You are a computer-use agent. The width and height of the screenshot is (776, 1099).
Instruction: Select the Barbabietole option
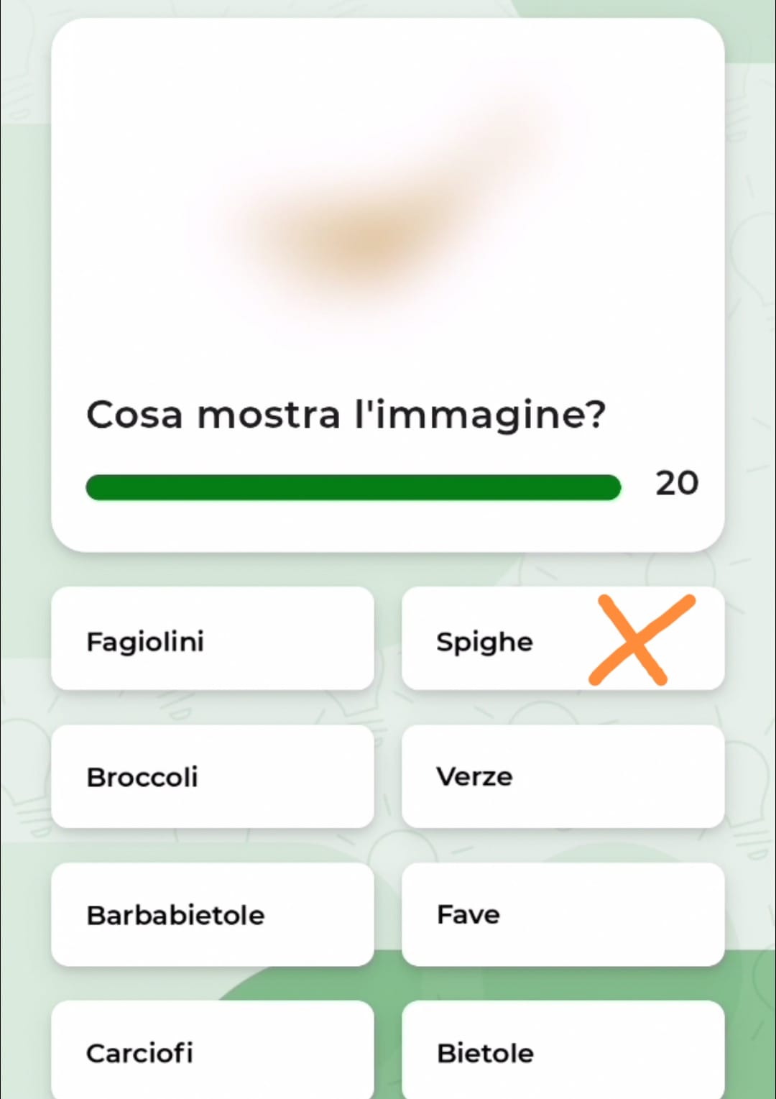(212, 914)
